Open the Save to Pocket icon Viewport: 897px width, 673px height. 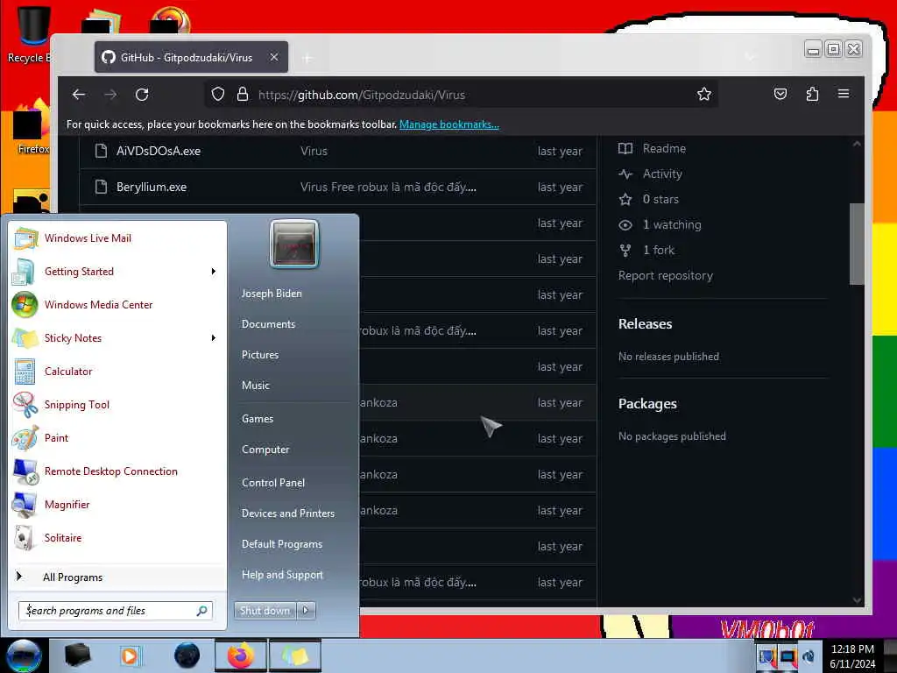(780, 95)
